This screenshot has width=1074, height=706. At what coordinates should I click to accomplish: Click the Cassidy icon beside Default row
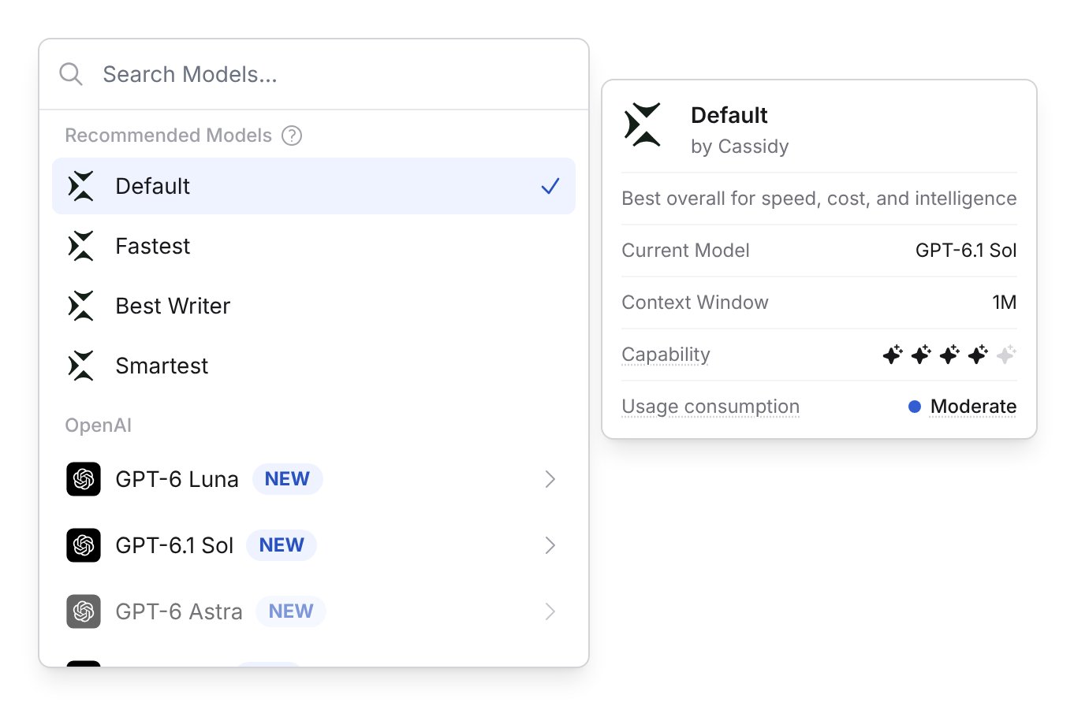81,186
